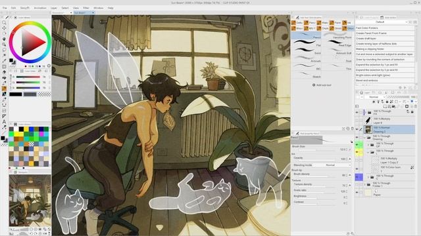This screenshot has height=236, width=421.
Task: Click the transparent color checkered swatch
Action: click(44, 94)
